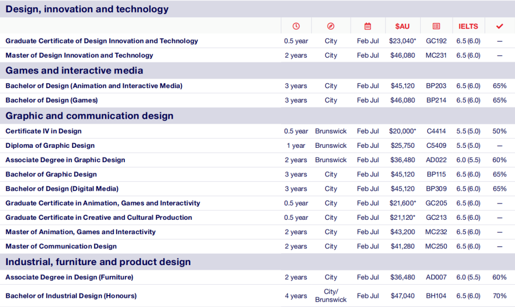515x307 pixels.
Task: Click Bachelor of Industrial Design (Honours) title
Action: 71,296
